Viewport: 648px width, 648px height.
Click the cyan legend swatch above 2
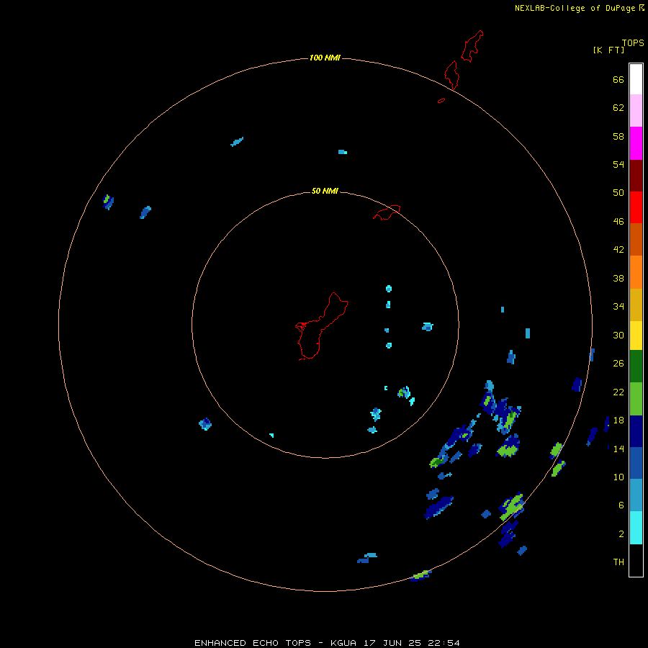pos(636,528)
